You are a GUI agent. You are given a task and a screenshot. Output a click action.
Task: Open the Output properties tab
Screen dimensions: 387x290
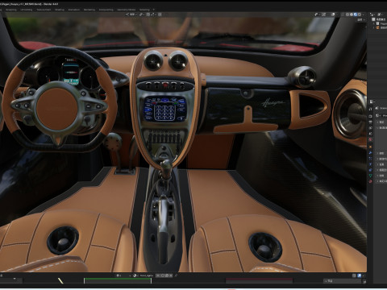(371, 122)
